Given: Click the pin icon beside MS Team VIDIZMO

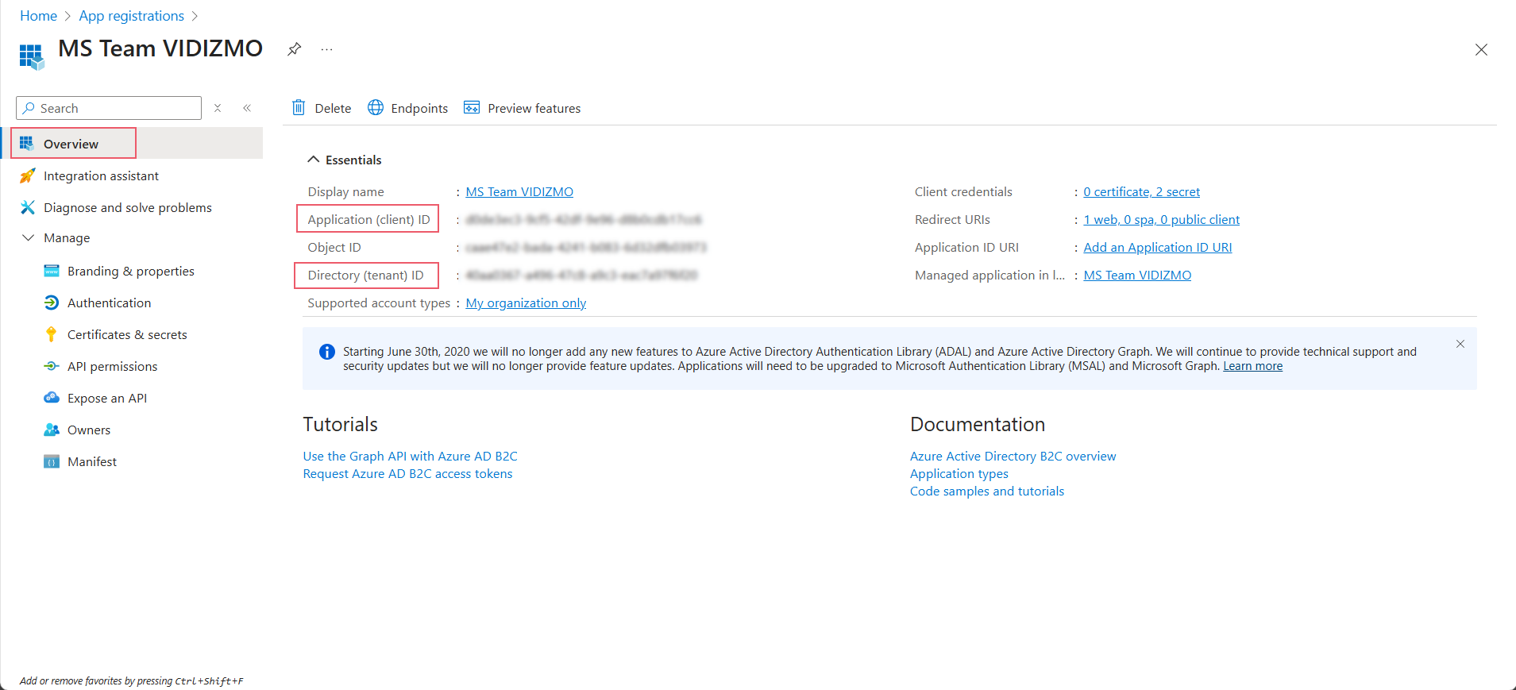Looking at the screenshot, I should pos(294,49).
